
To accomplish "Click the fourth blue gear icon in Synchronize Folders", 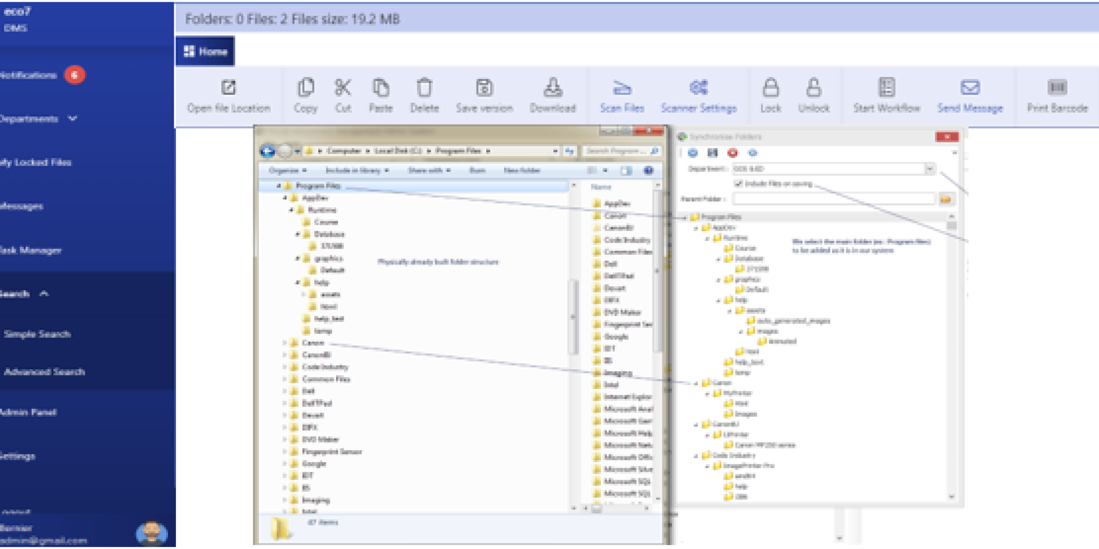I will 753,153.
